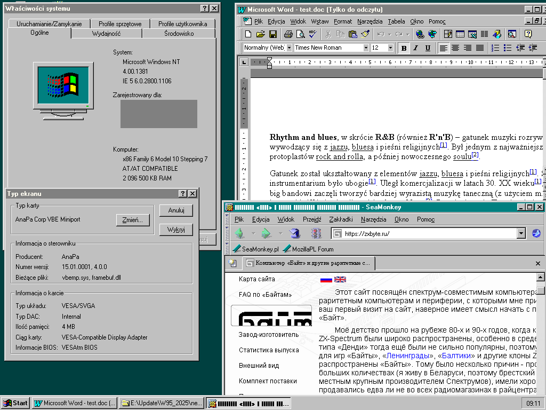Viewport: 546px width, 410px height.
Task: Click the SeaMonkey page scrollbar up arrow
Action: pos(540,277)
